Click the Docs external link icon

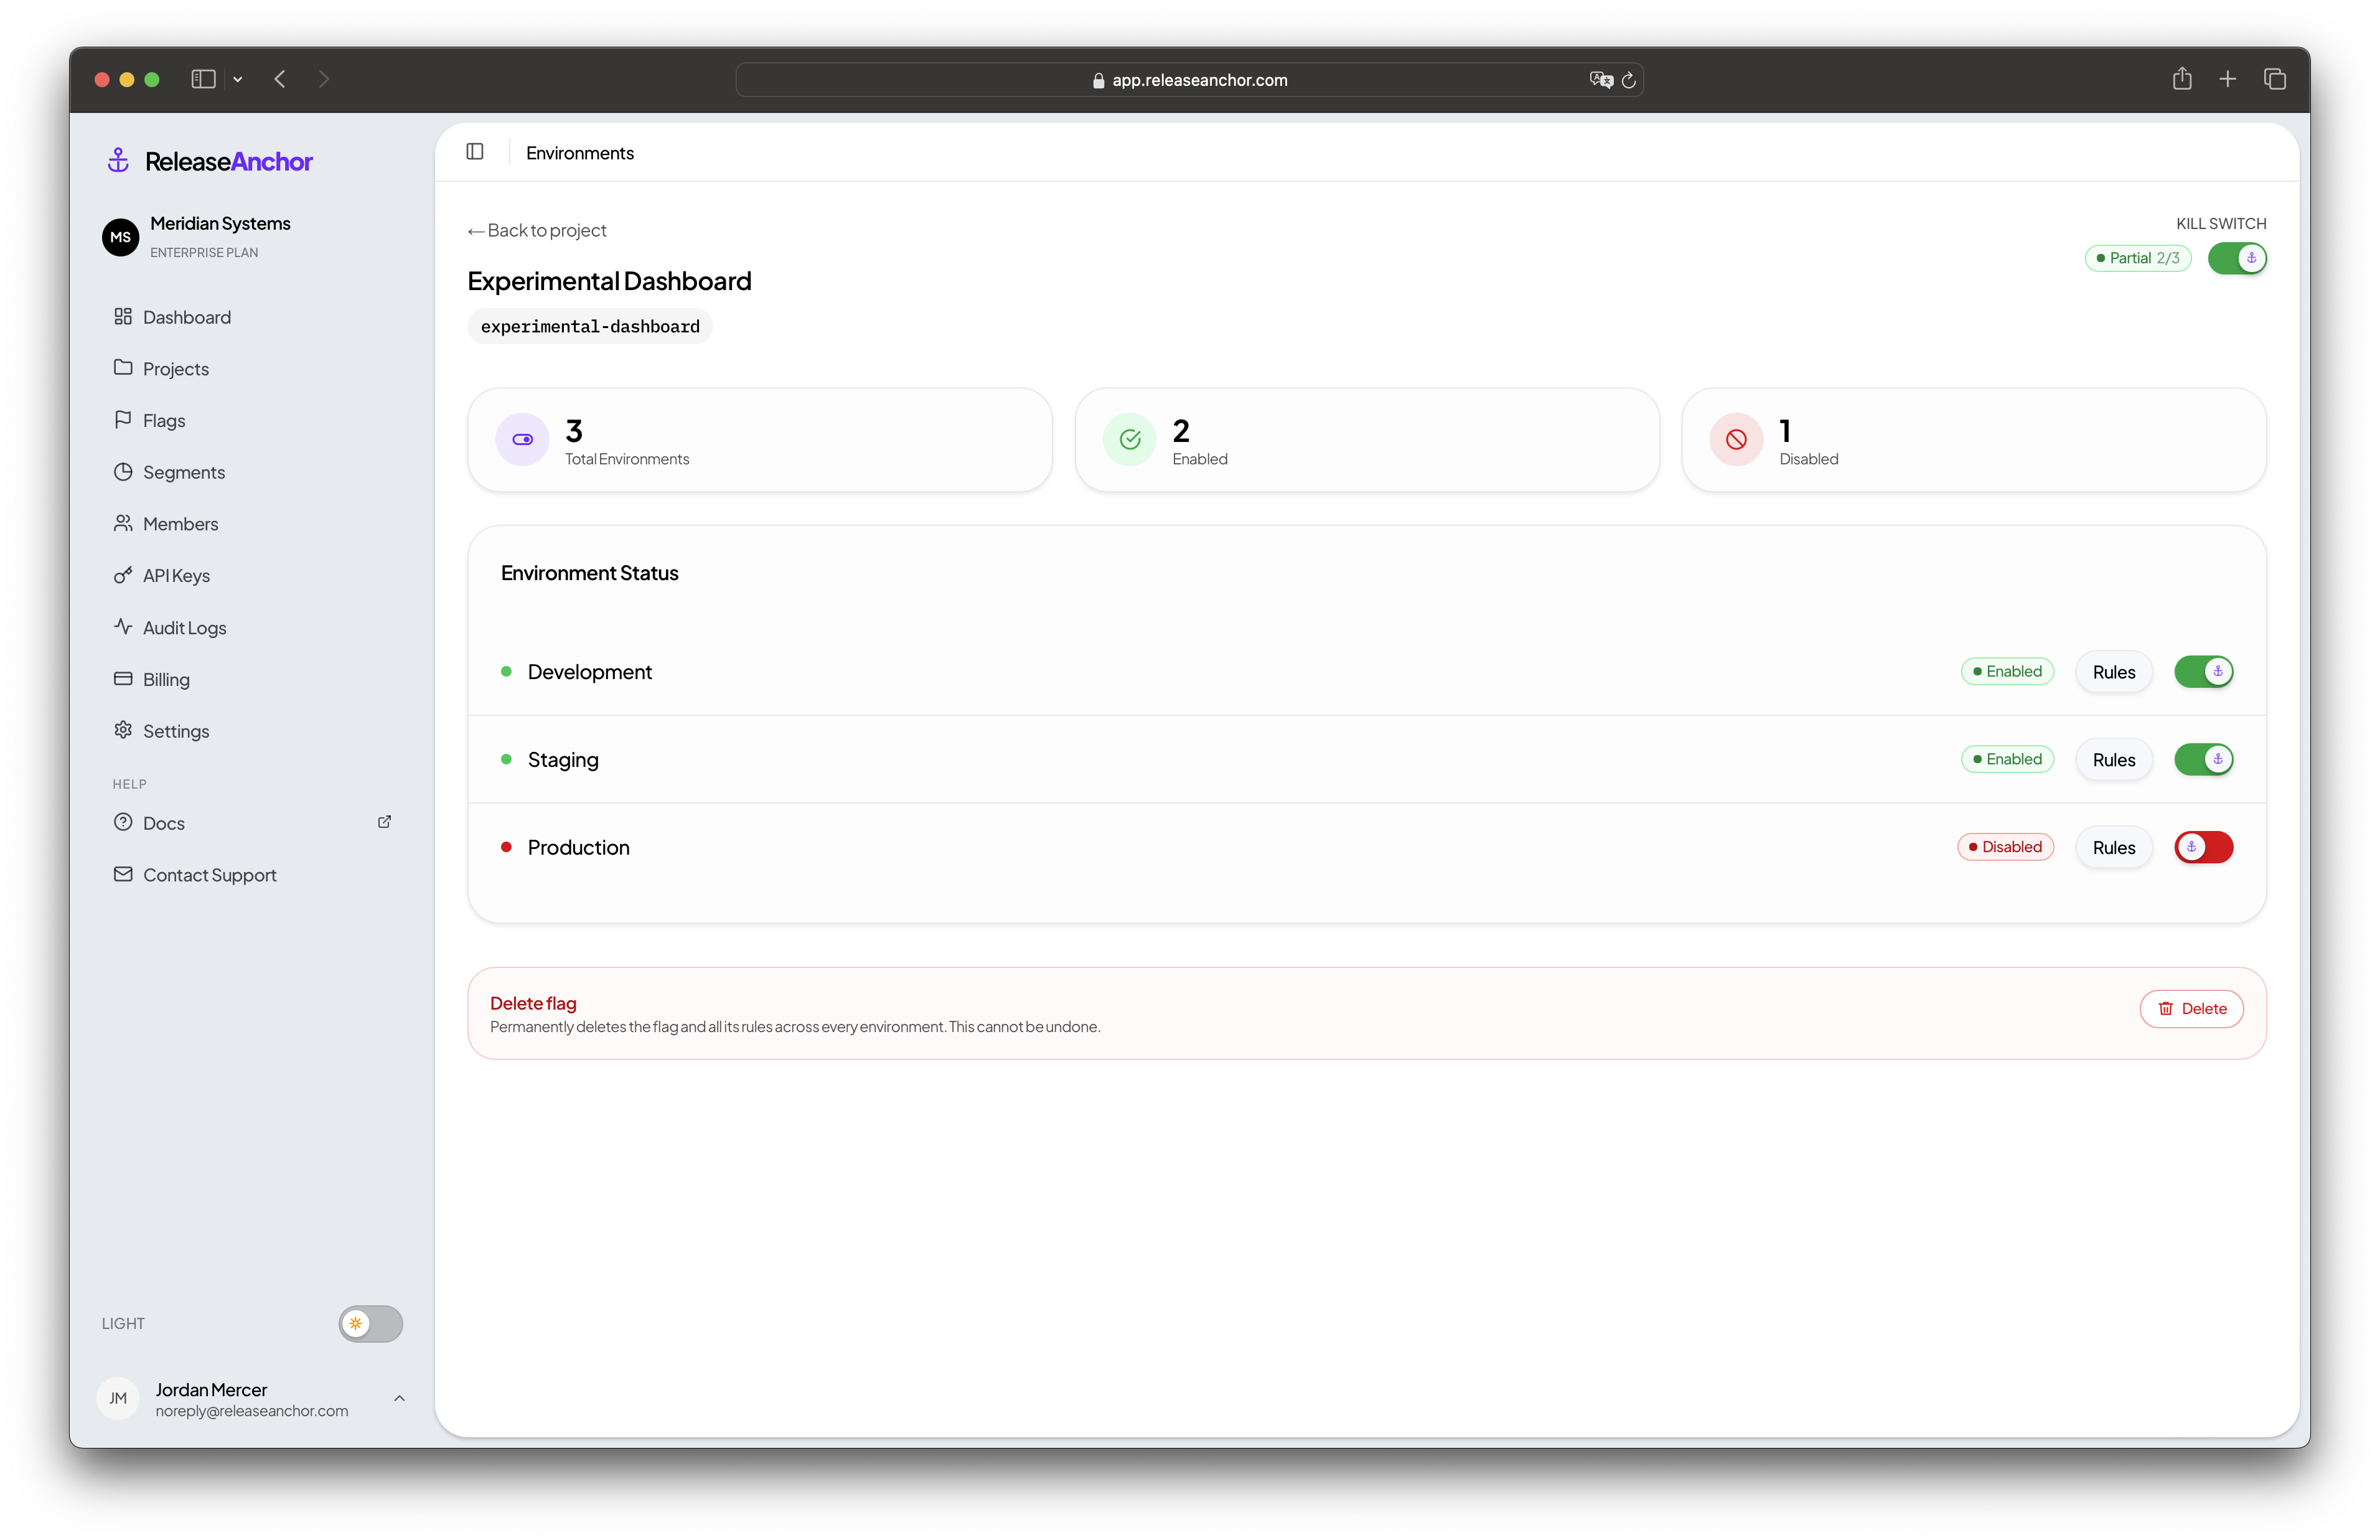click(x=384, y=822)
